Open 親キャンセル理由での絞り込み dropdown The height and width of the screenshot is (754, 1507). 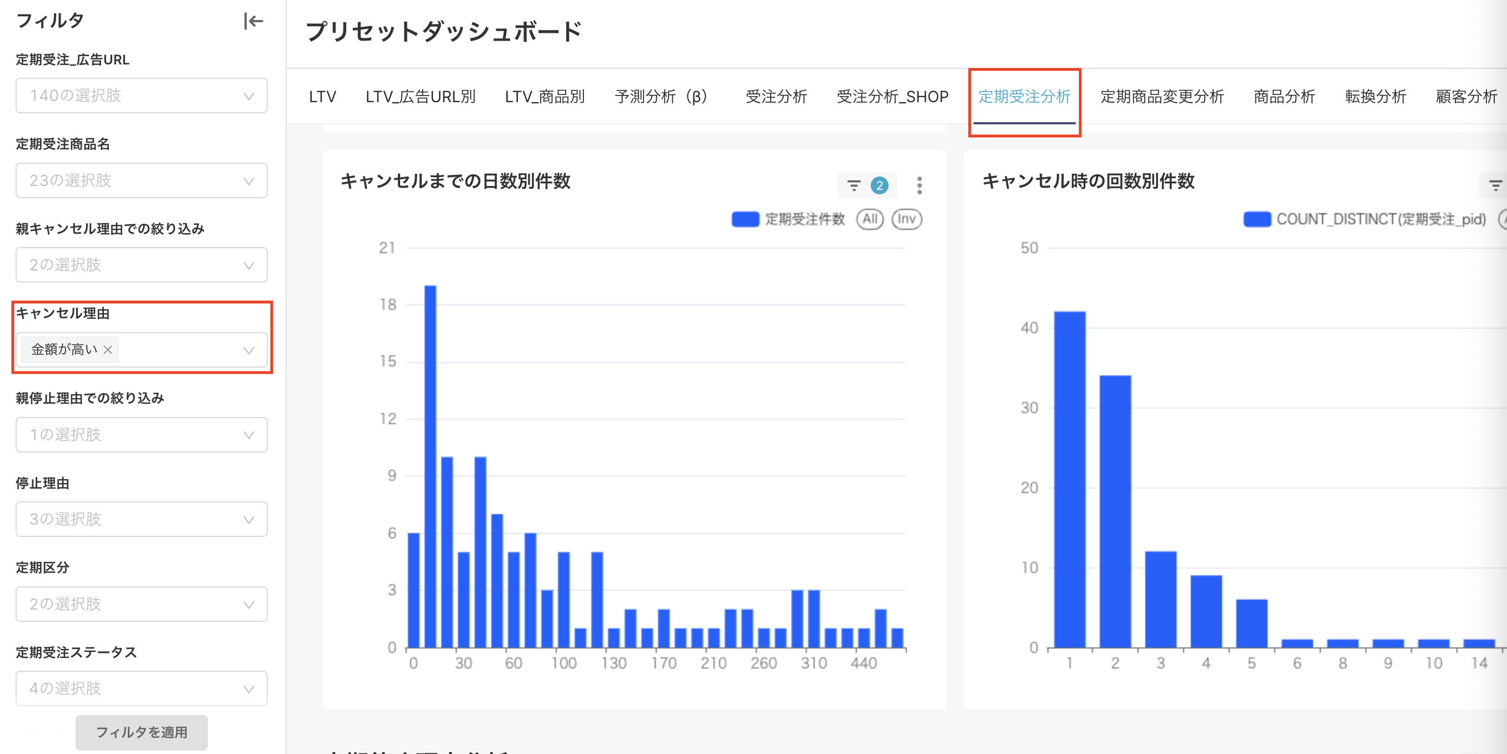pos(142,265)
